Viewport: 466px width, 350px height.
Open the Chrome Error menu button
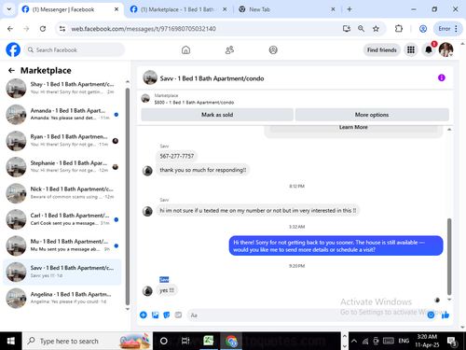(x=447, y=29)
